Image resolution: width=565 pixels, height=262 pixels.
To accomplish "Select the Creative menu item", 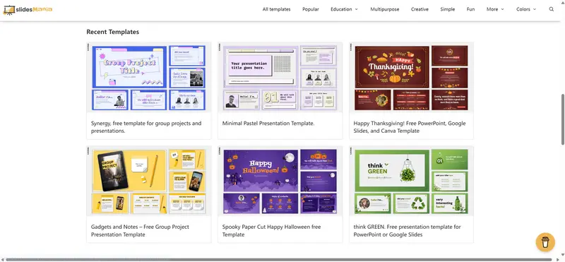I will (420, 9).
